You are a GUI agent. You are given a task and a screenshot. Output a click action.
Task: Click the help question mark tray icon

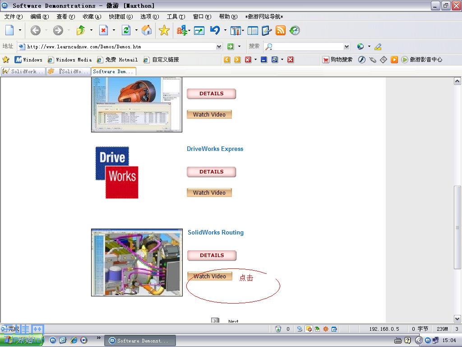[x=408, y=341]
